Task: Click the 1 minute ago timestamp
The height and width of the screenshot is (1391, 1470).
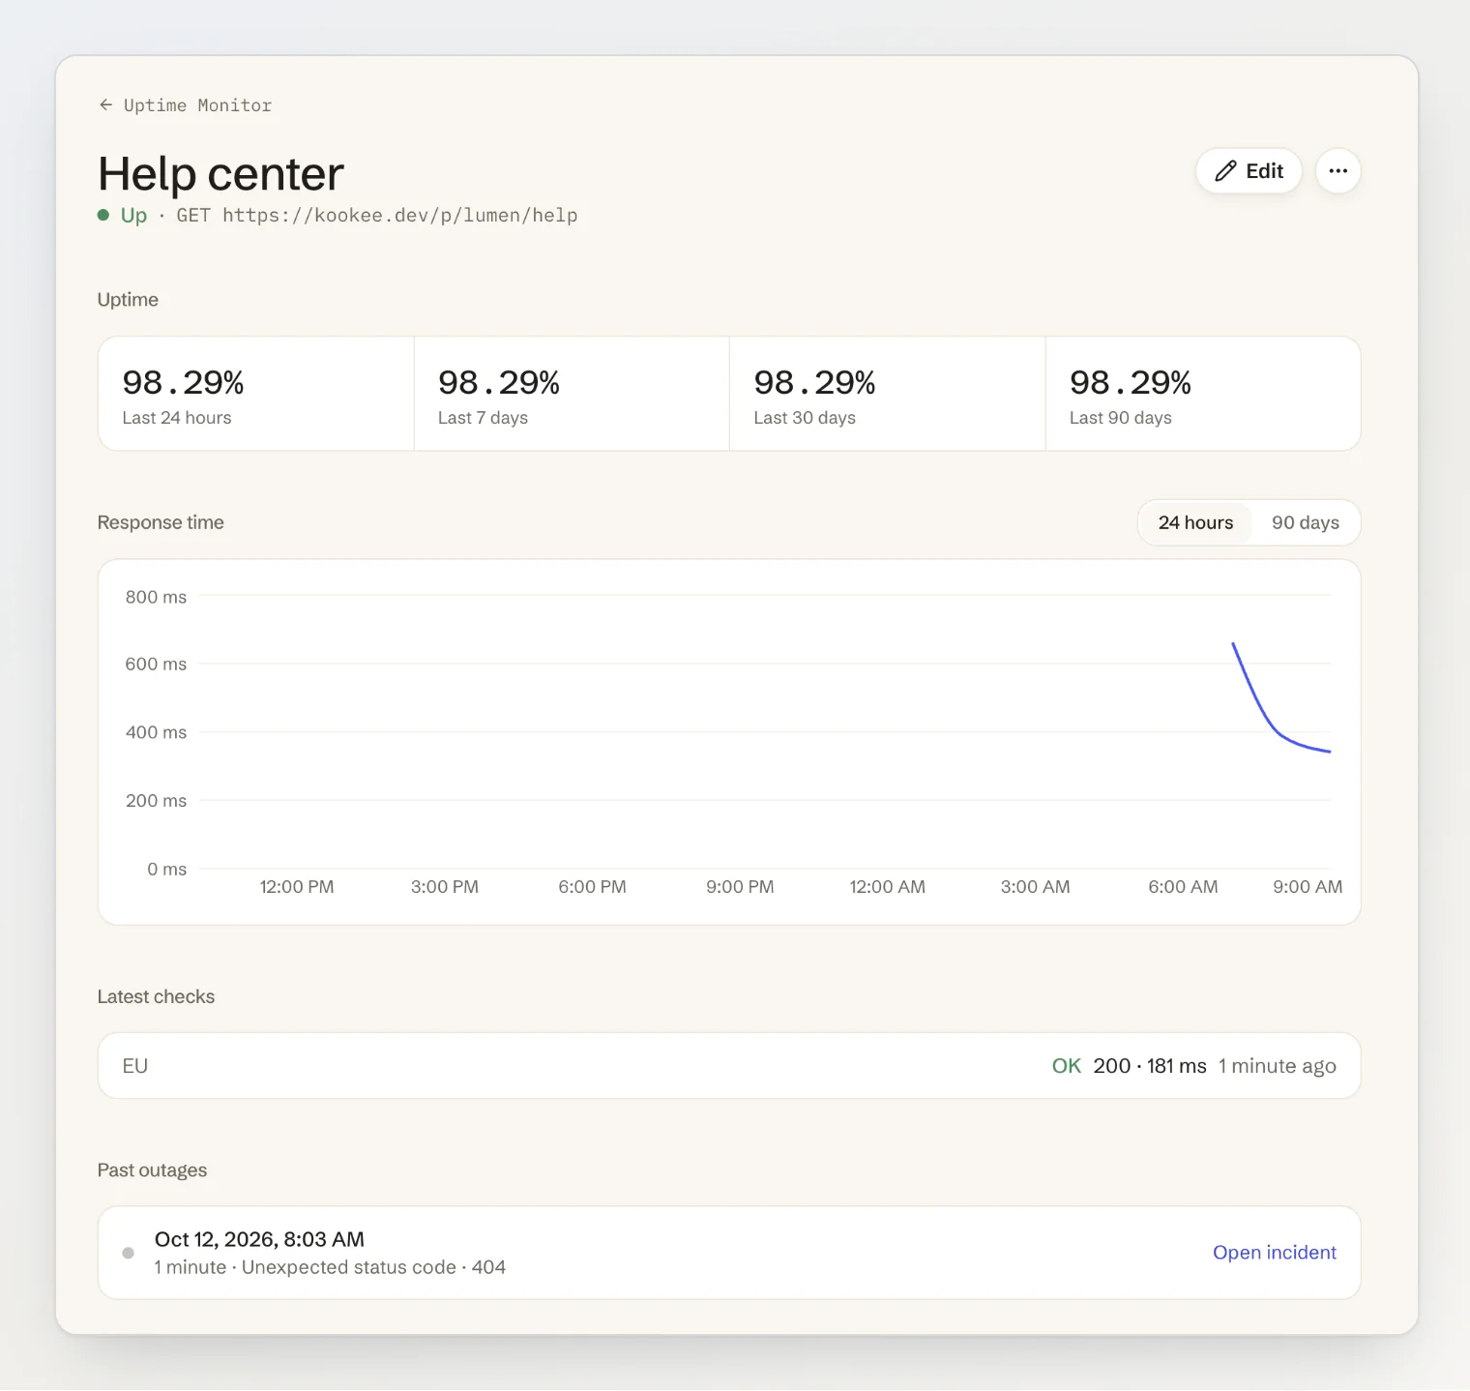Action: pos(1278,1066)
